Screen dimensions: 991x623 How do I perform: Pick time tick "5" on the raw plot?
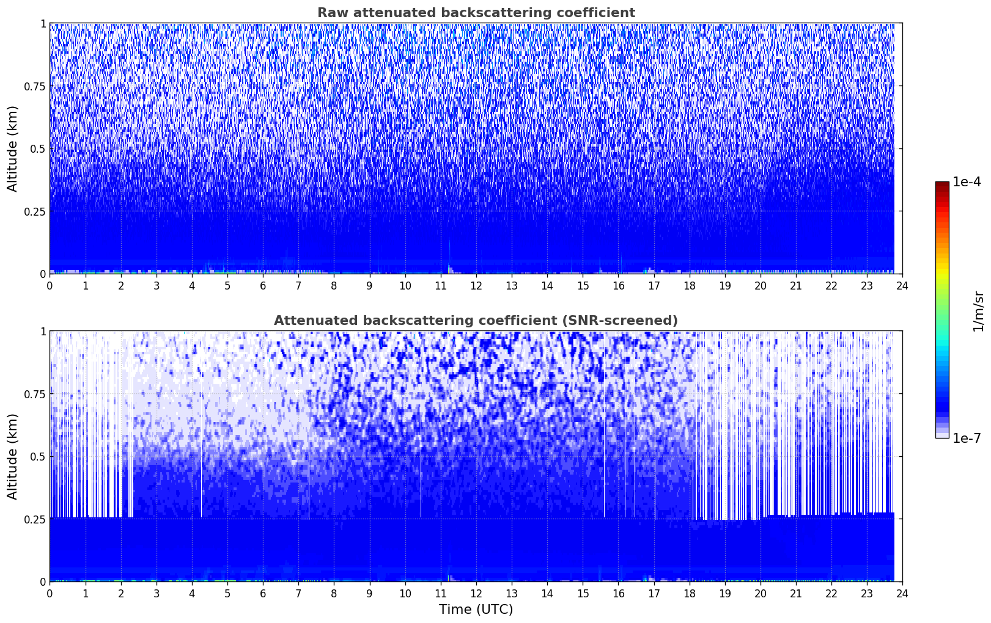(x=227, y=285)
